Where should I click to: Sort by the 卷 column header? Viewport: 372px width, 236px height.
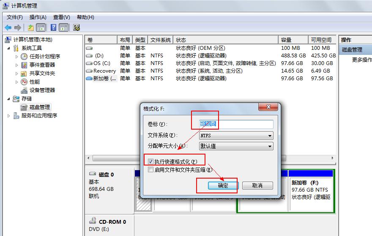click(x=101, y=40)
